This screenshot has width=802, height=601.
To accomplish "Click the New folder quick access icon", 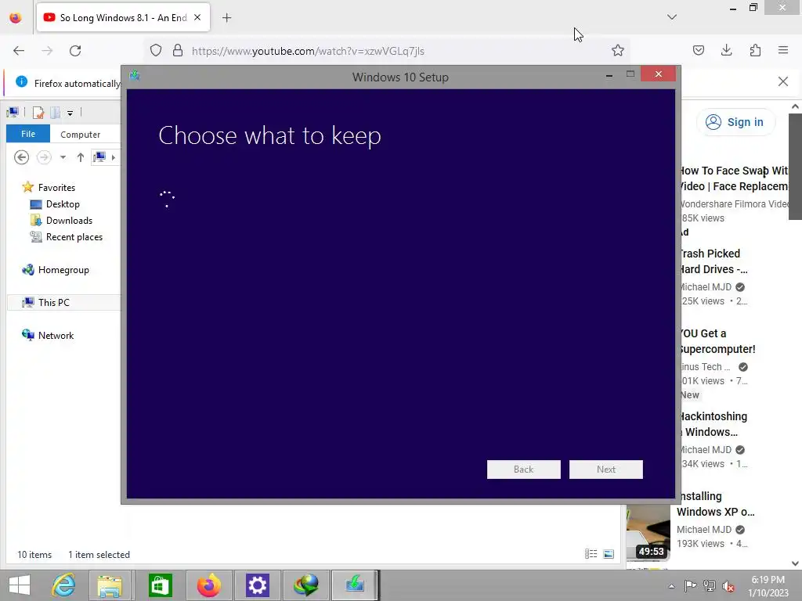I will coord(56,113).
